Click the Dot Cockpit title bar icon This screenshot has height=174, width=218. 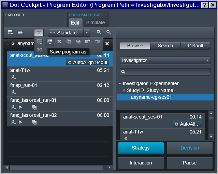[x=5, y=5]
